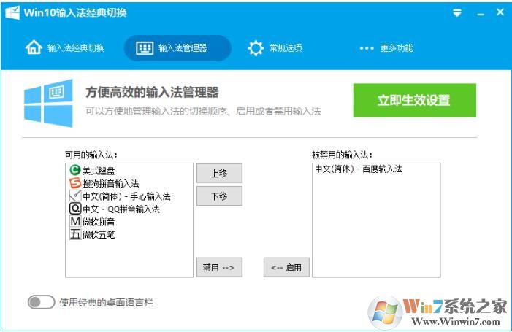This screenshot has height=332, width=512.
Task: Click the green C icon of 美式键盘
Action: click(75, 170)
